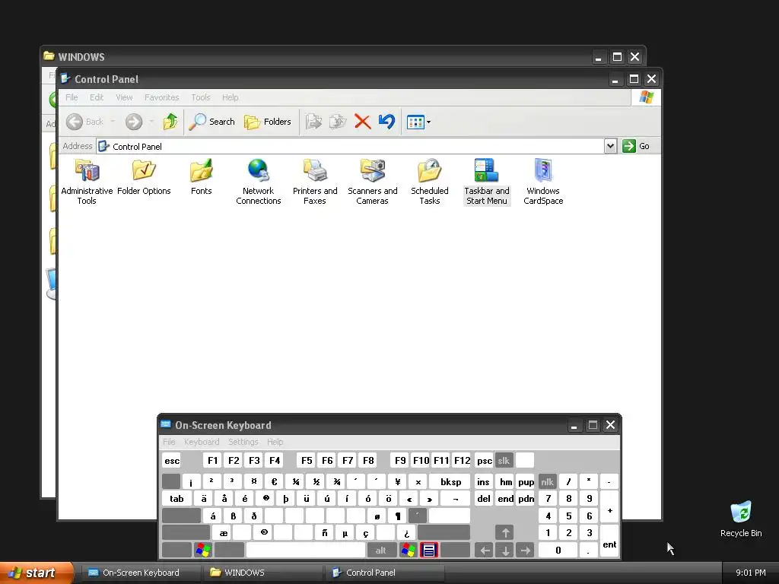Select Taskbar and Start Menu icon
779x584 pixels.
click(x=487, y=182)
